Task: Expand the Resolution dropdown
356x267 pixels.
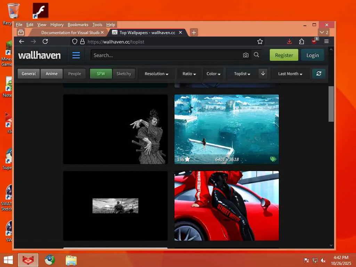Action: coord(156,74)
